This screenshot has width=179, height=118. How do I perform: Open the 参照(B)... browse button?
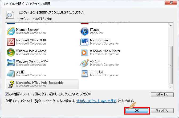[162, 95]
